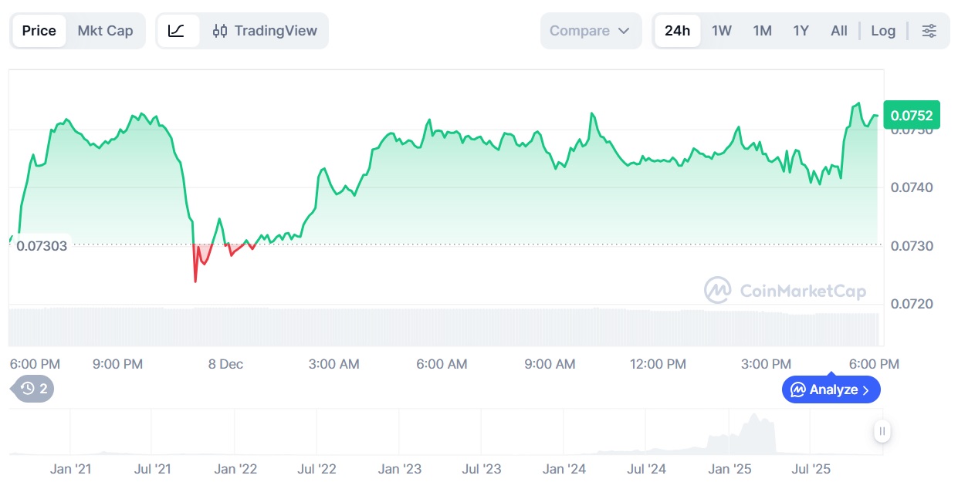
Task: Open chart settings sliders icon
Action: click(929, 31)
